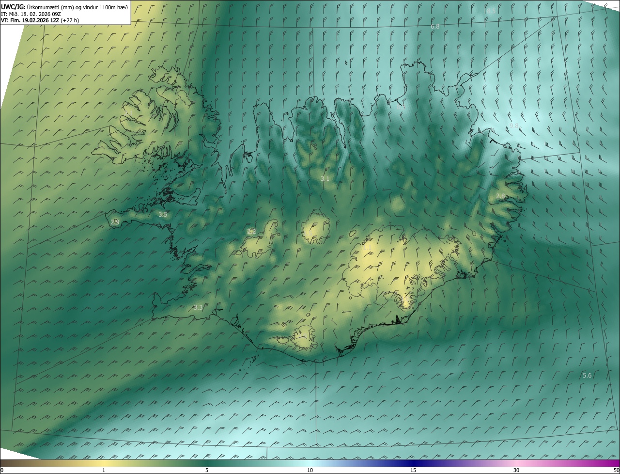The height and width of the screenshot is (474, 620).
Task: Click the '0' tick on the color scale
Action: tap(2, 470)
